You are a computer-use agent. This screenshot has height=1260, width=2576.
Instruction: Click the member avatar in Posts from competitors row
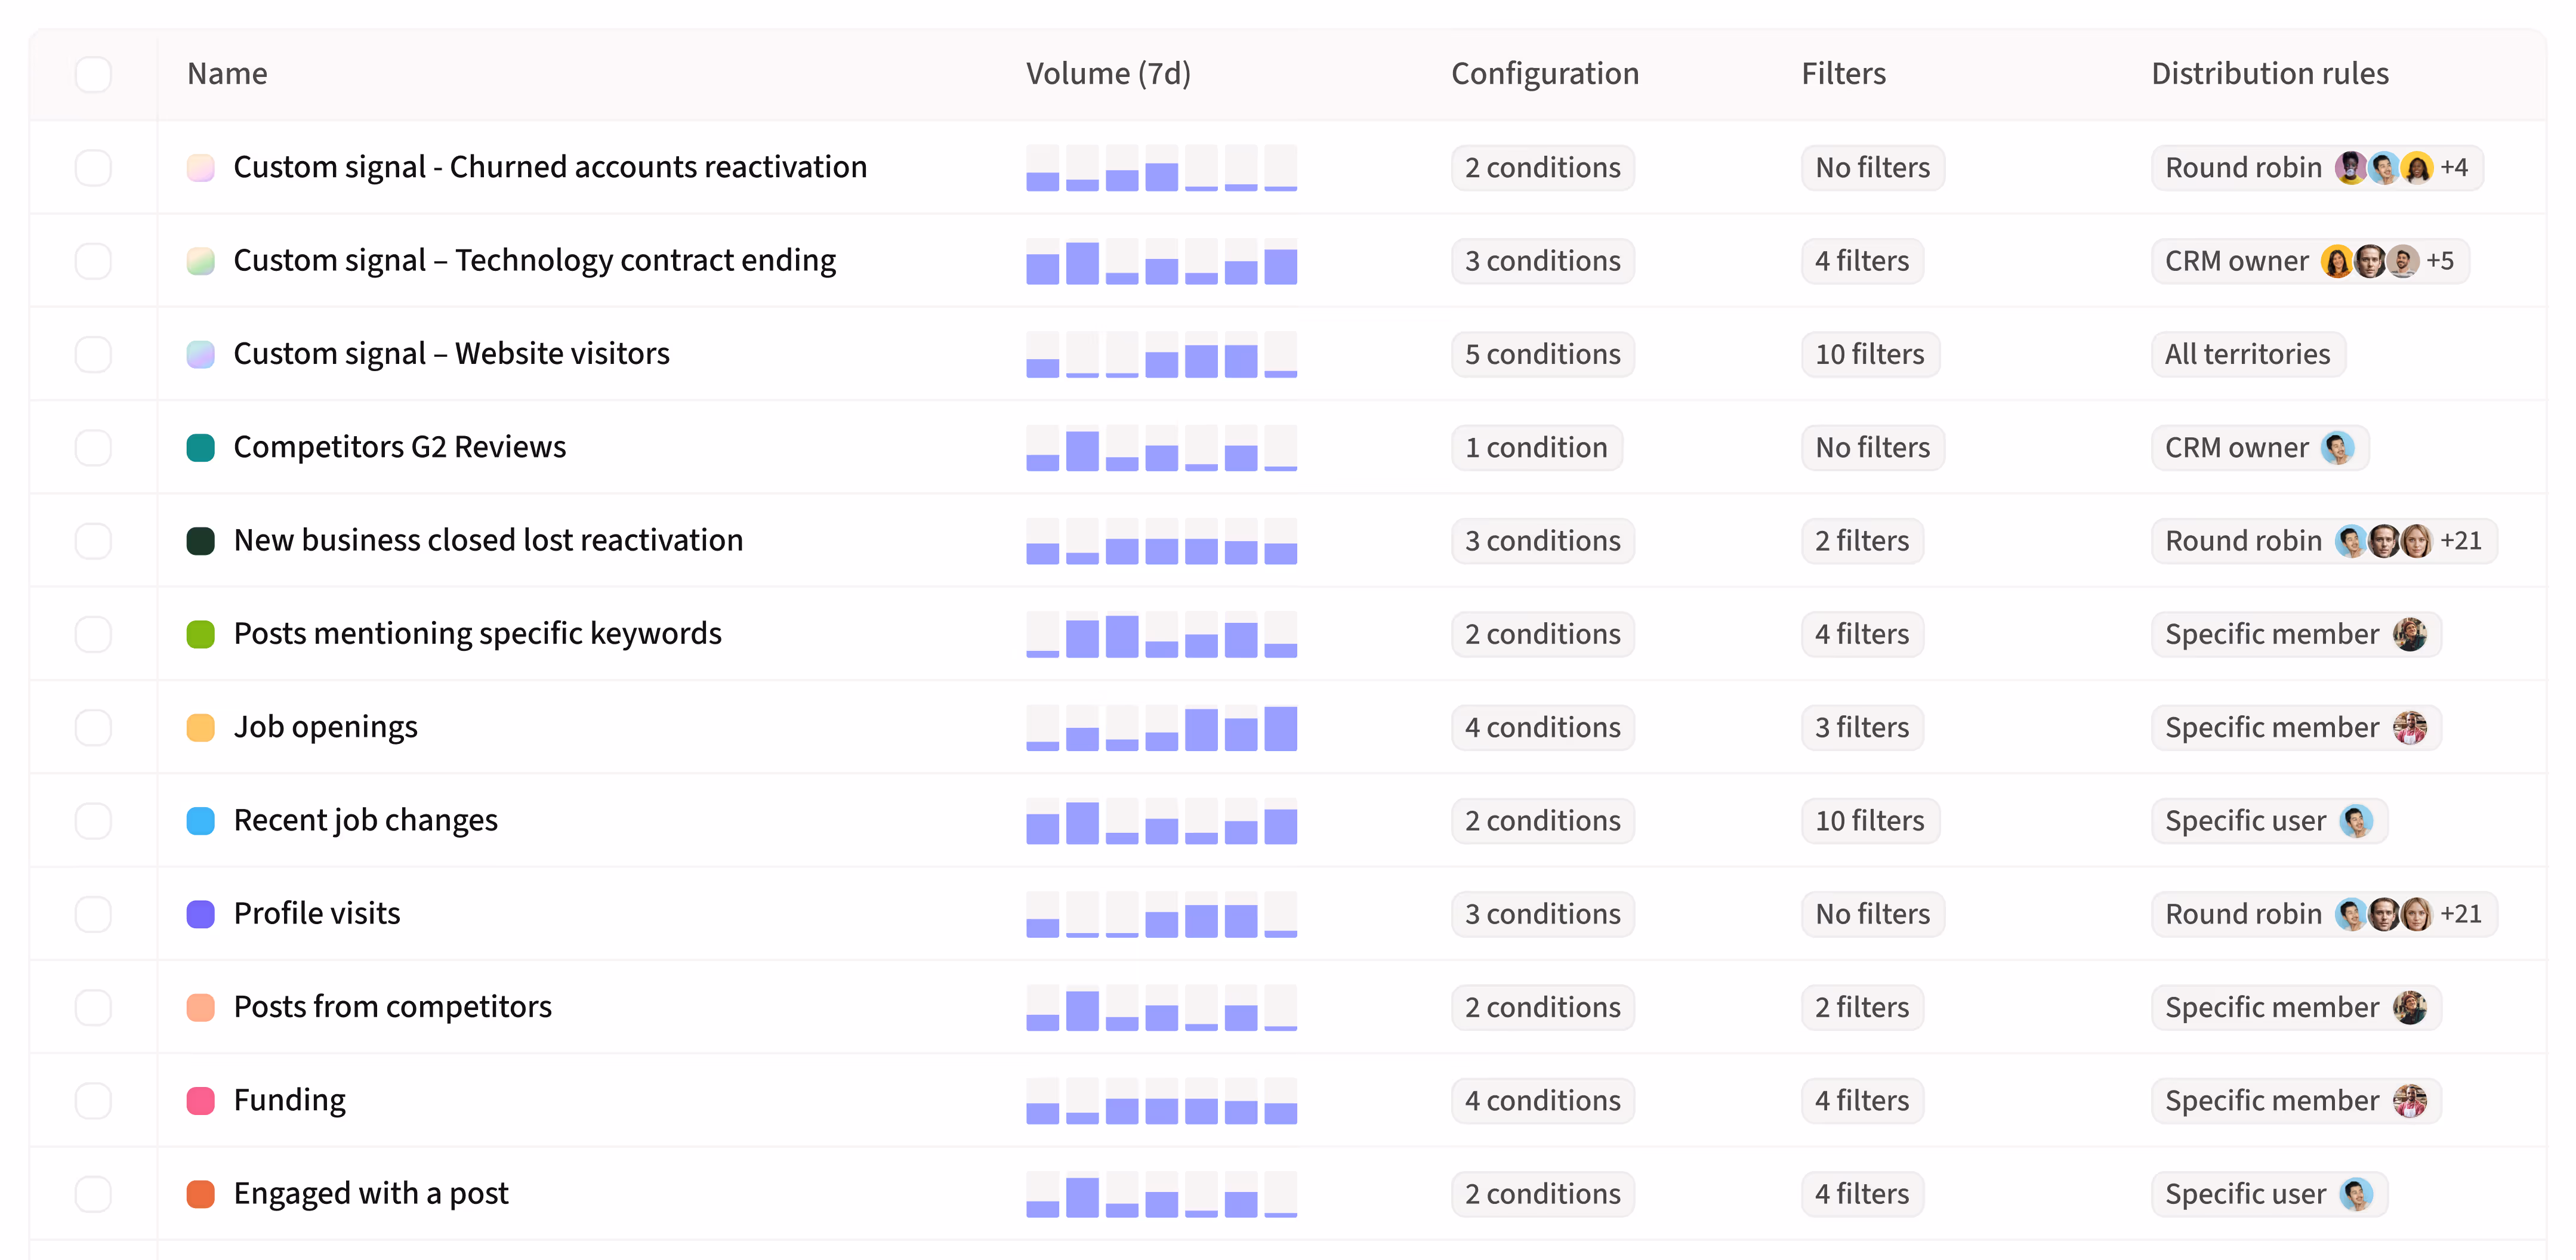[x=2410, y=1007]
